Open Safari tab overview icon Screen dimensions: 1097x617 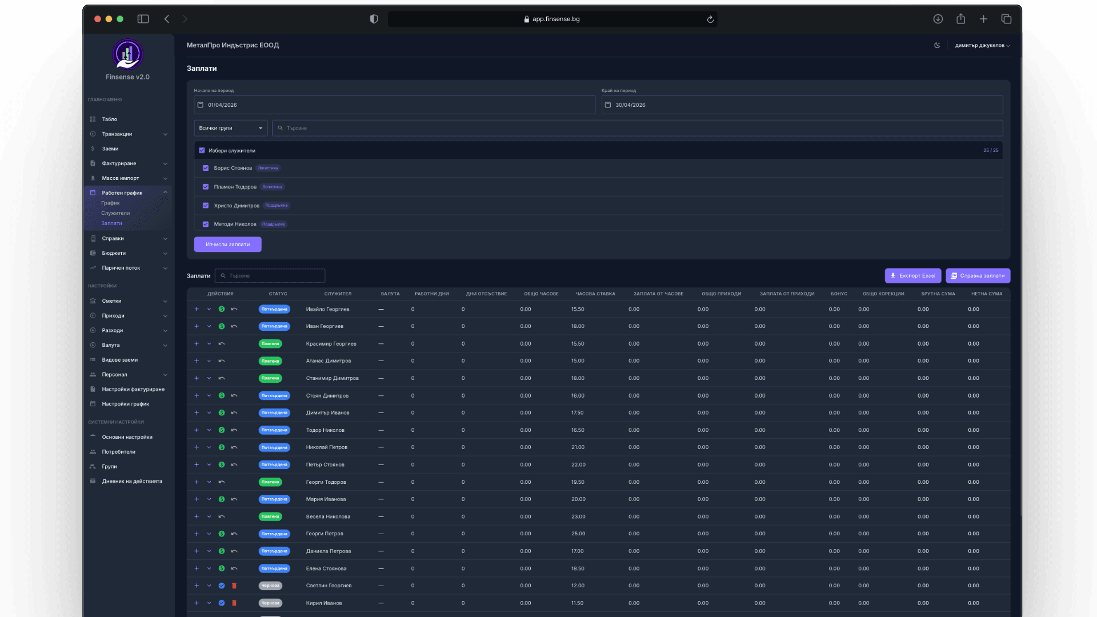pyautogui.click(x=1006, y=19)
